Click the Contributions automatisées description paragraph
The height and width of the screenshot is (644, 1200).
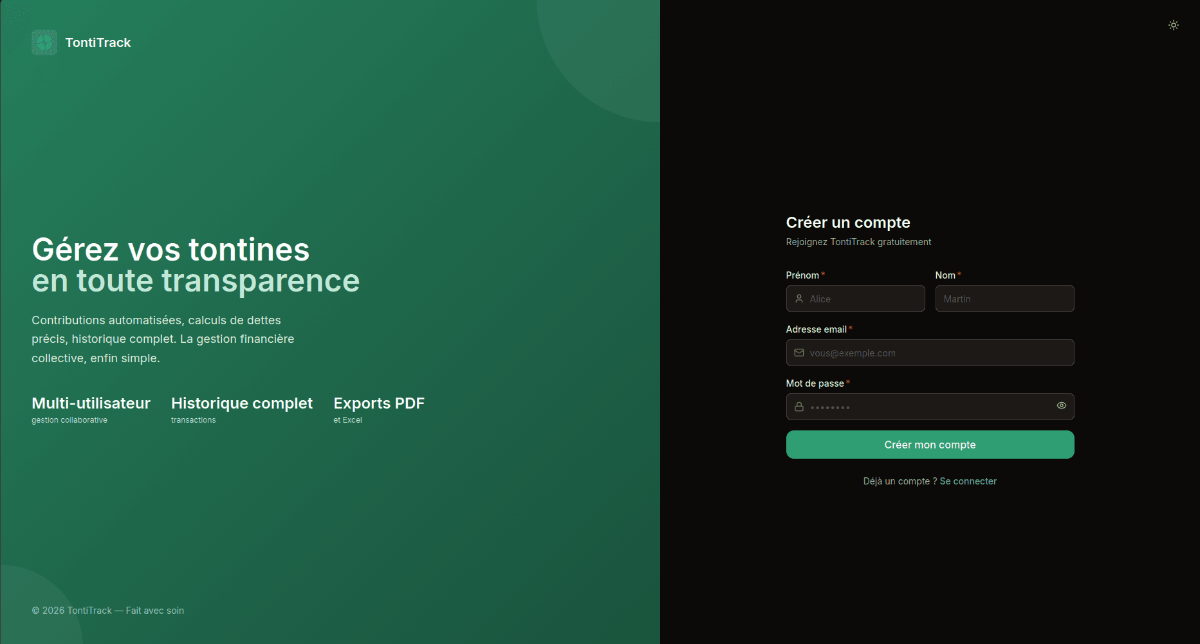(x=163, y=339)
